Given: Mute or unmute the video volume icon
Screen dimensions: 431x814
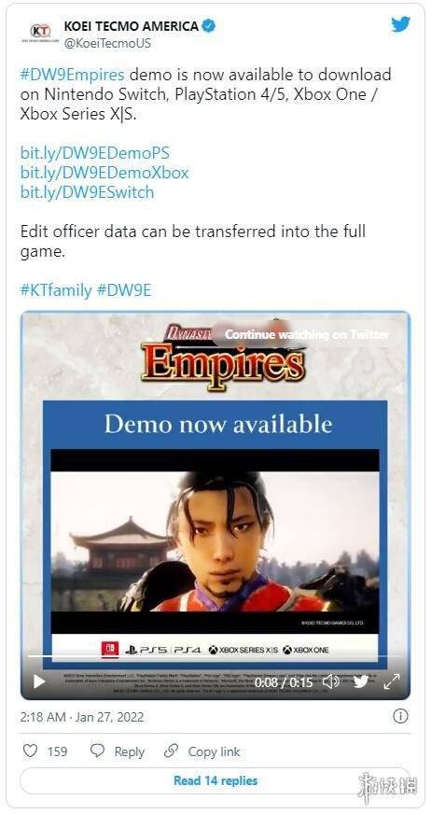Looking at the screenshot, I should click(331, 681).
